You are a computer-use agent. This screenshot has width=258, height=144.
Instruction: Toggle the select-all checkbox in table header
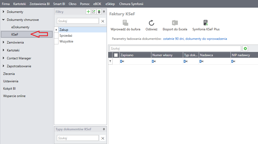coord(116,55)
